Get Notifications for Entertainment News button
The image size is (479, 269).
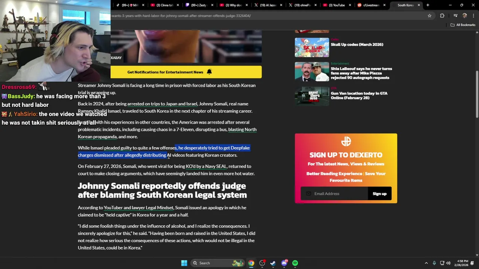coord(186,72)
